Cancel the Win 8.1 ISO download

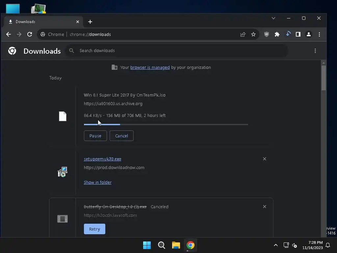(x=121, y=136)
